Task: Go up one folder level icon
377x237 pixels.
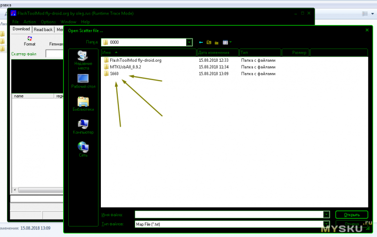Action: tap(209, 42)
